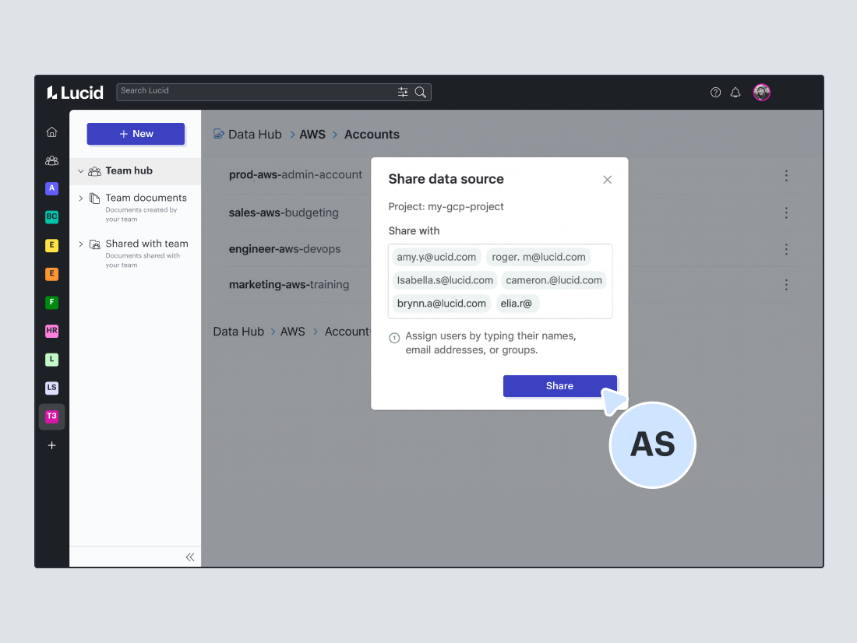
Task: Click the Home icon in left sidebar
Action: (52, 132)
